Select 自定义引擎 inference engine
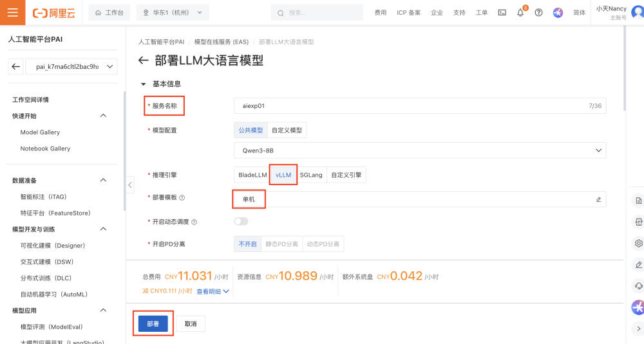Image resolution: width=644 pixels, height=344 pixels. click(346, 175)
